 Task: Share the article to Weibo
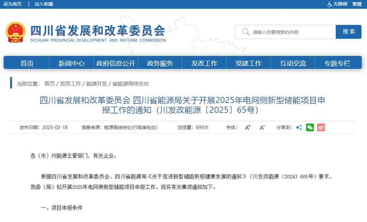point(321,127)
